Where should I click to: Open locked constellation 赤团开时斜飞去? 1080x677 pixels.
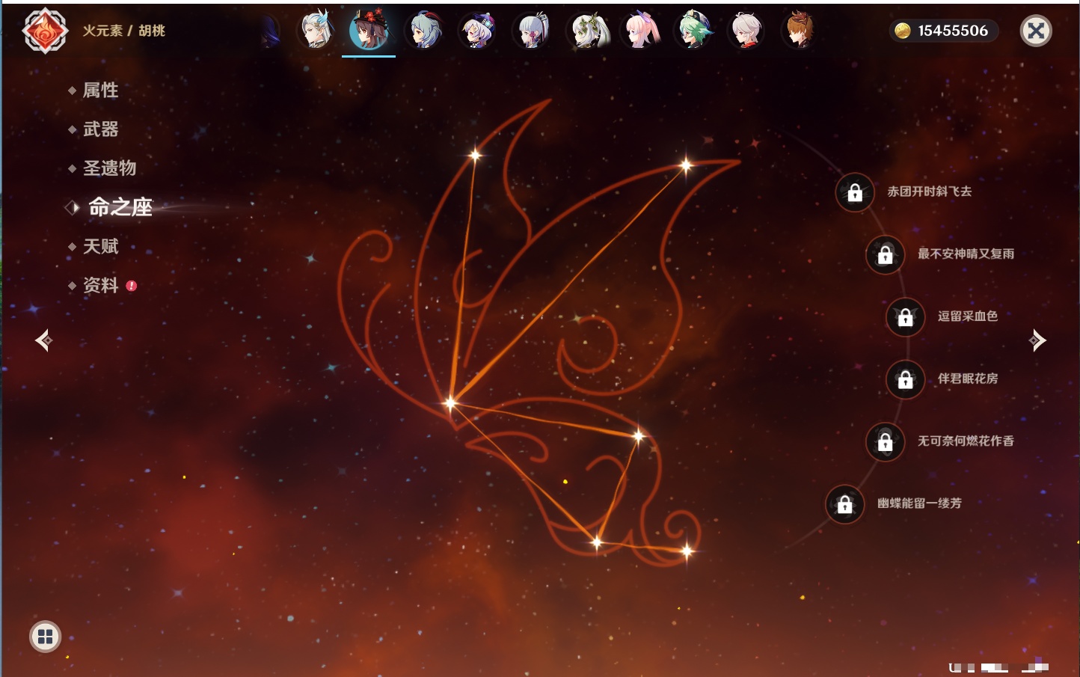[855, 193]
